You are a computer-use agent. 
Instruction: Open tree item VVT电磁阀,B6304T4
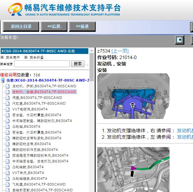click(30, 109)
